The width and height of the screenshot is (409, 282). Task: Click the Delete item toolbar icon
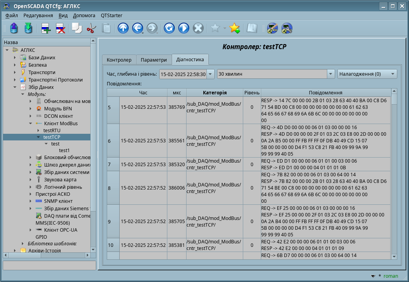coord(60,28)
